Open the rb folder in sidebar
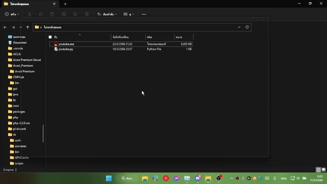This screenshot has height=184, width=327. (12, 135)
